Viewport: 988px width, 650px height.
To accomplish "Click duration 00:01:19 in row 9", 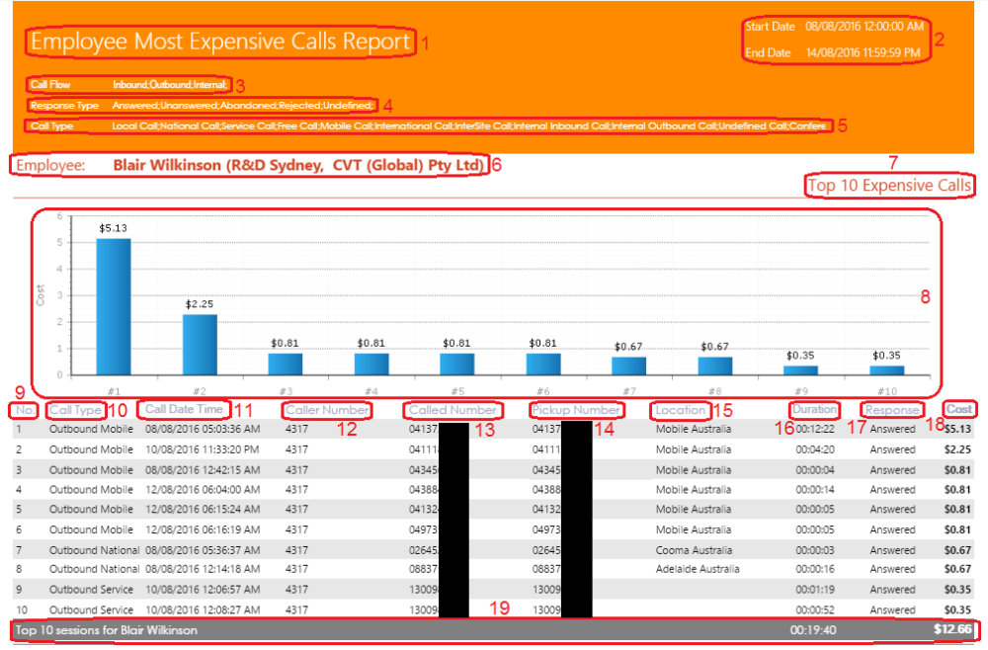I will [x=815, y=590].
